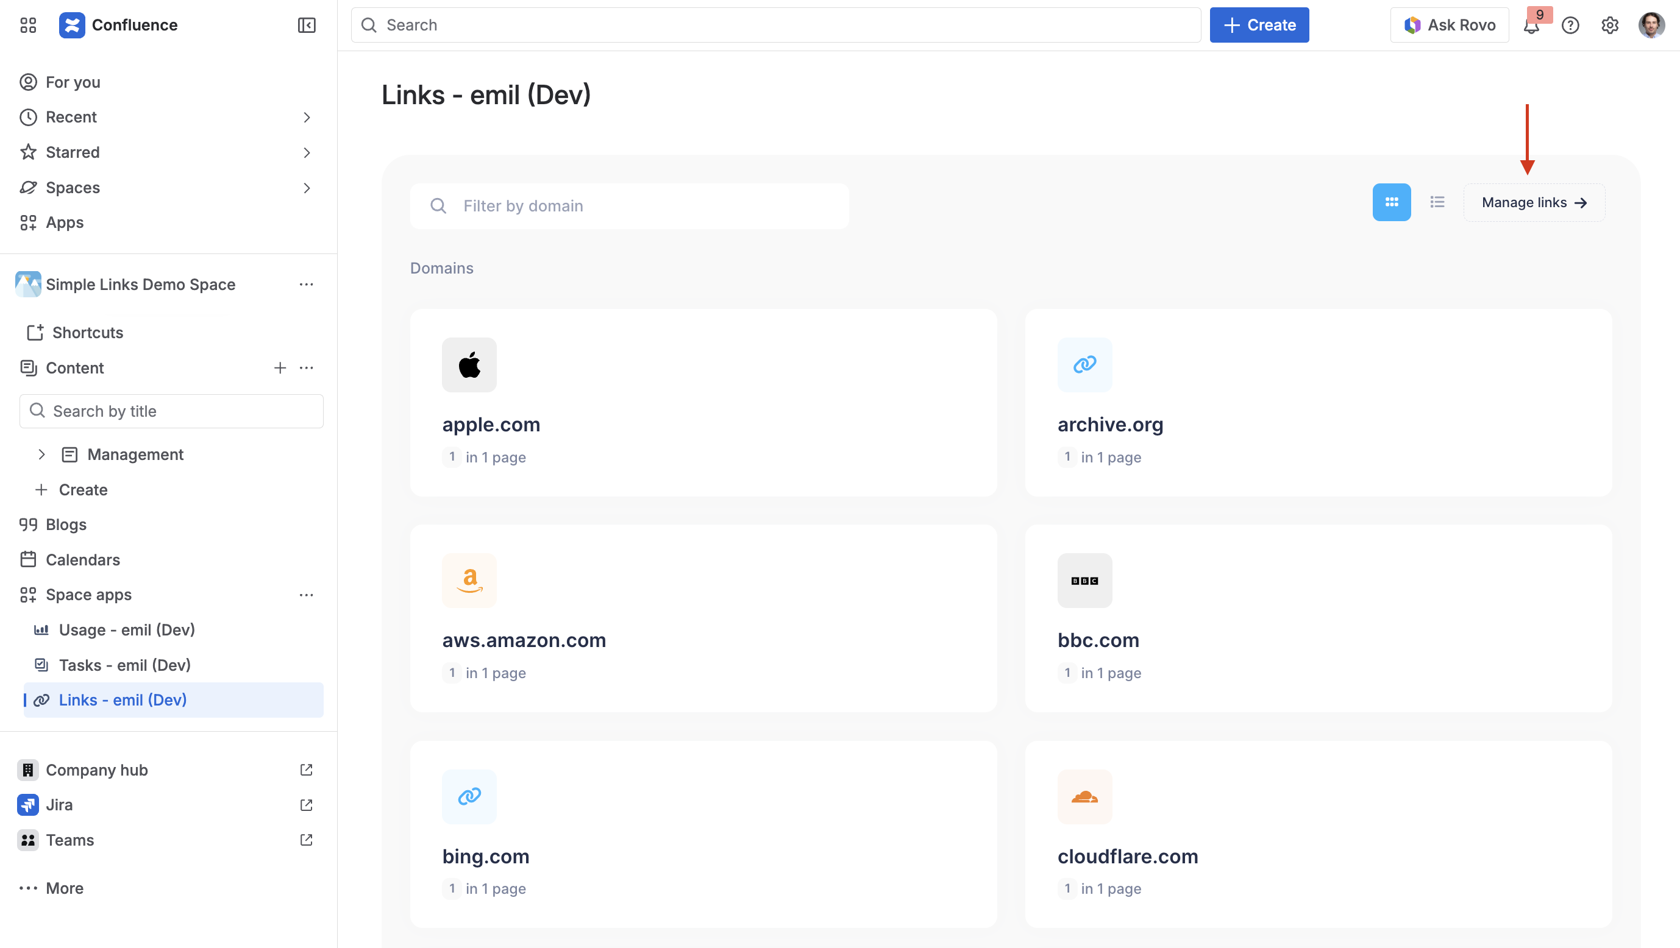Open the settings gear icon

[1609, 26]
